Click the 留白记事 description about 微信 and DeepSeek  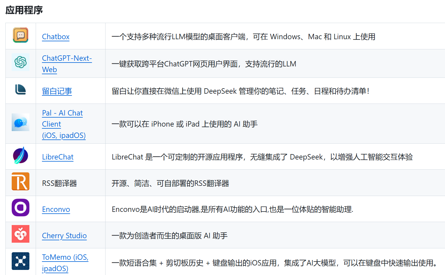point(240,91)
